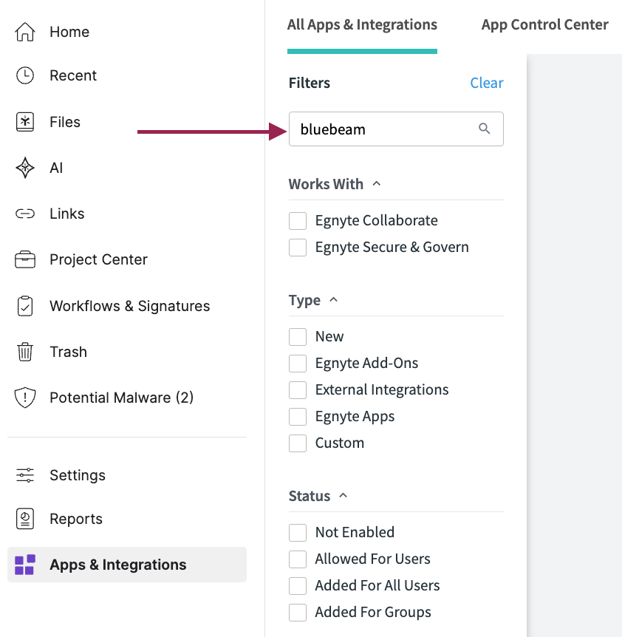The height and width of the screenshot is (637, 622).
Task: Click the AI sparkle icon
Action: pyautogui.click(x=25, y=168)
